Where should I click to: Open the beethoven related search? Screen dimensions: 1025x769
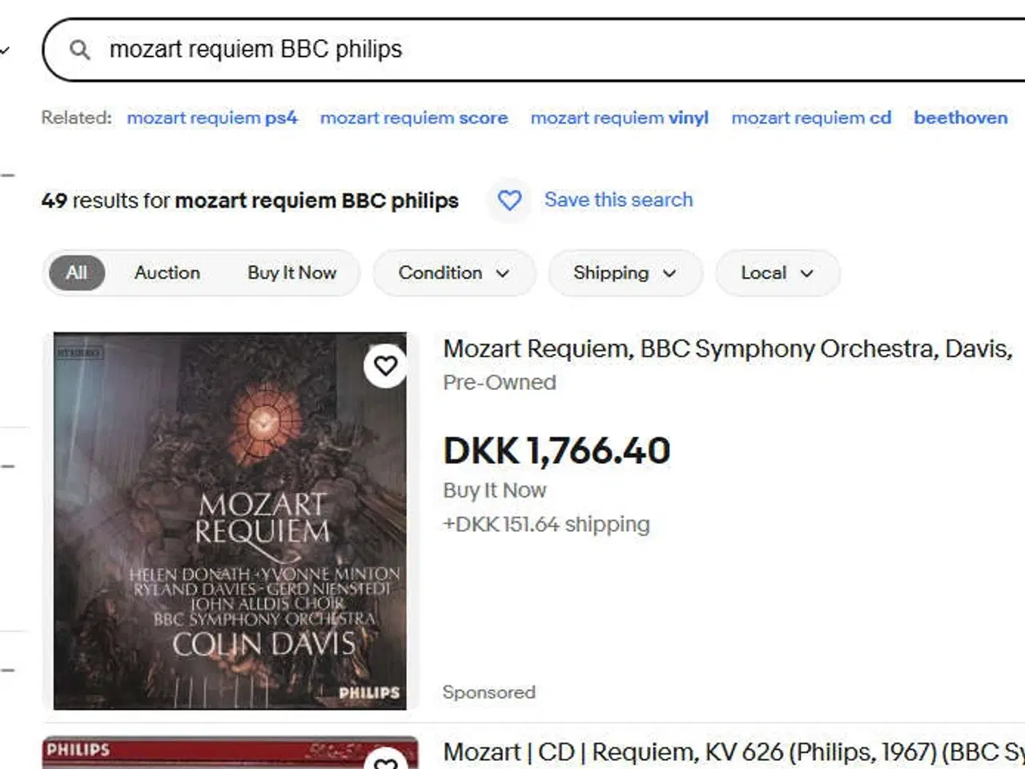(x=960, y=118)
